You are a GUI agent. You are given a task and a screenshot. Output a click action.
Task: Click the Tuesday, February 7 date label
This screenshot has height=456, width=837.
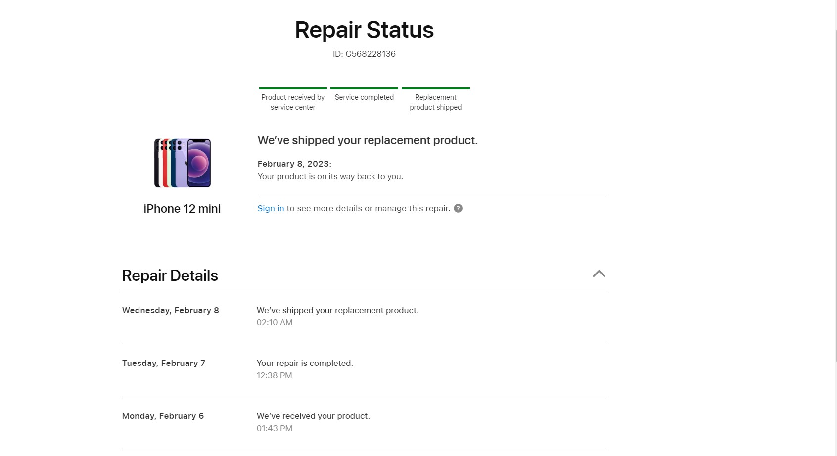164,363
